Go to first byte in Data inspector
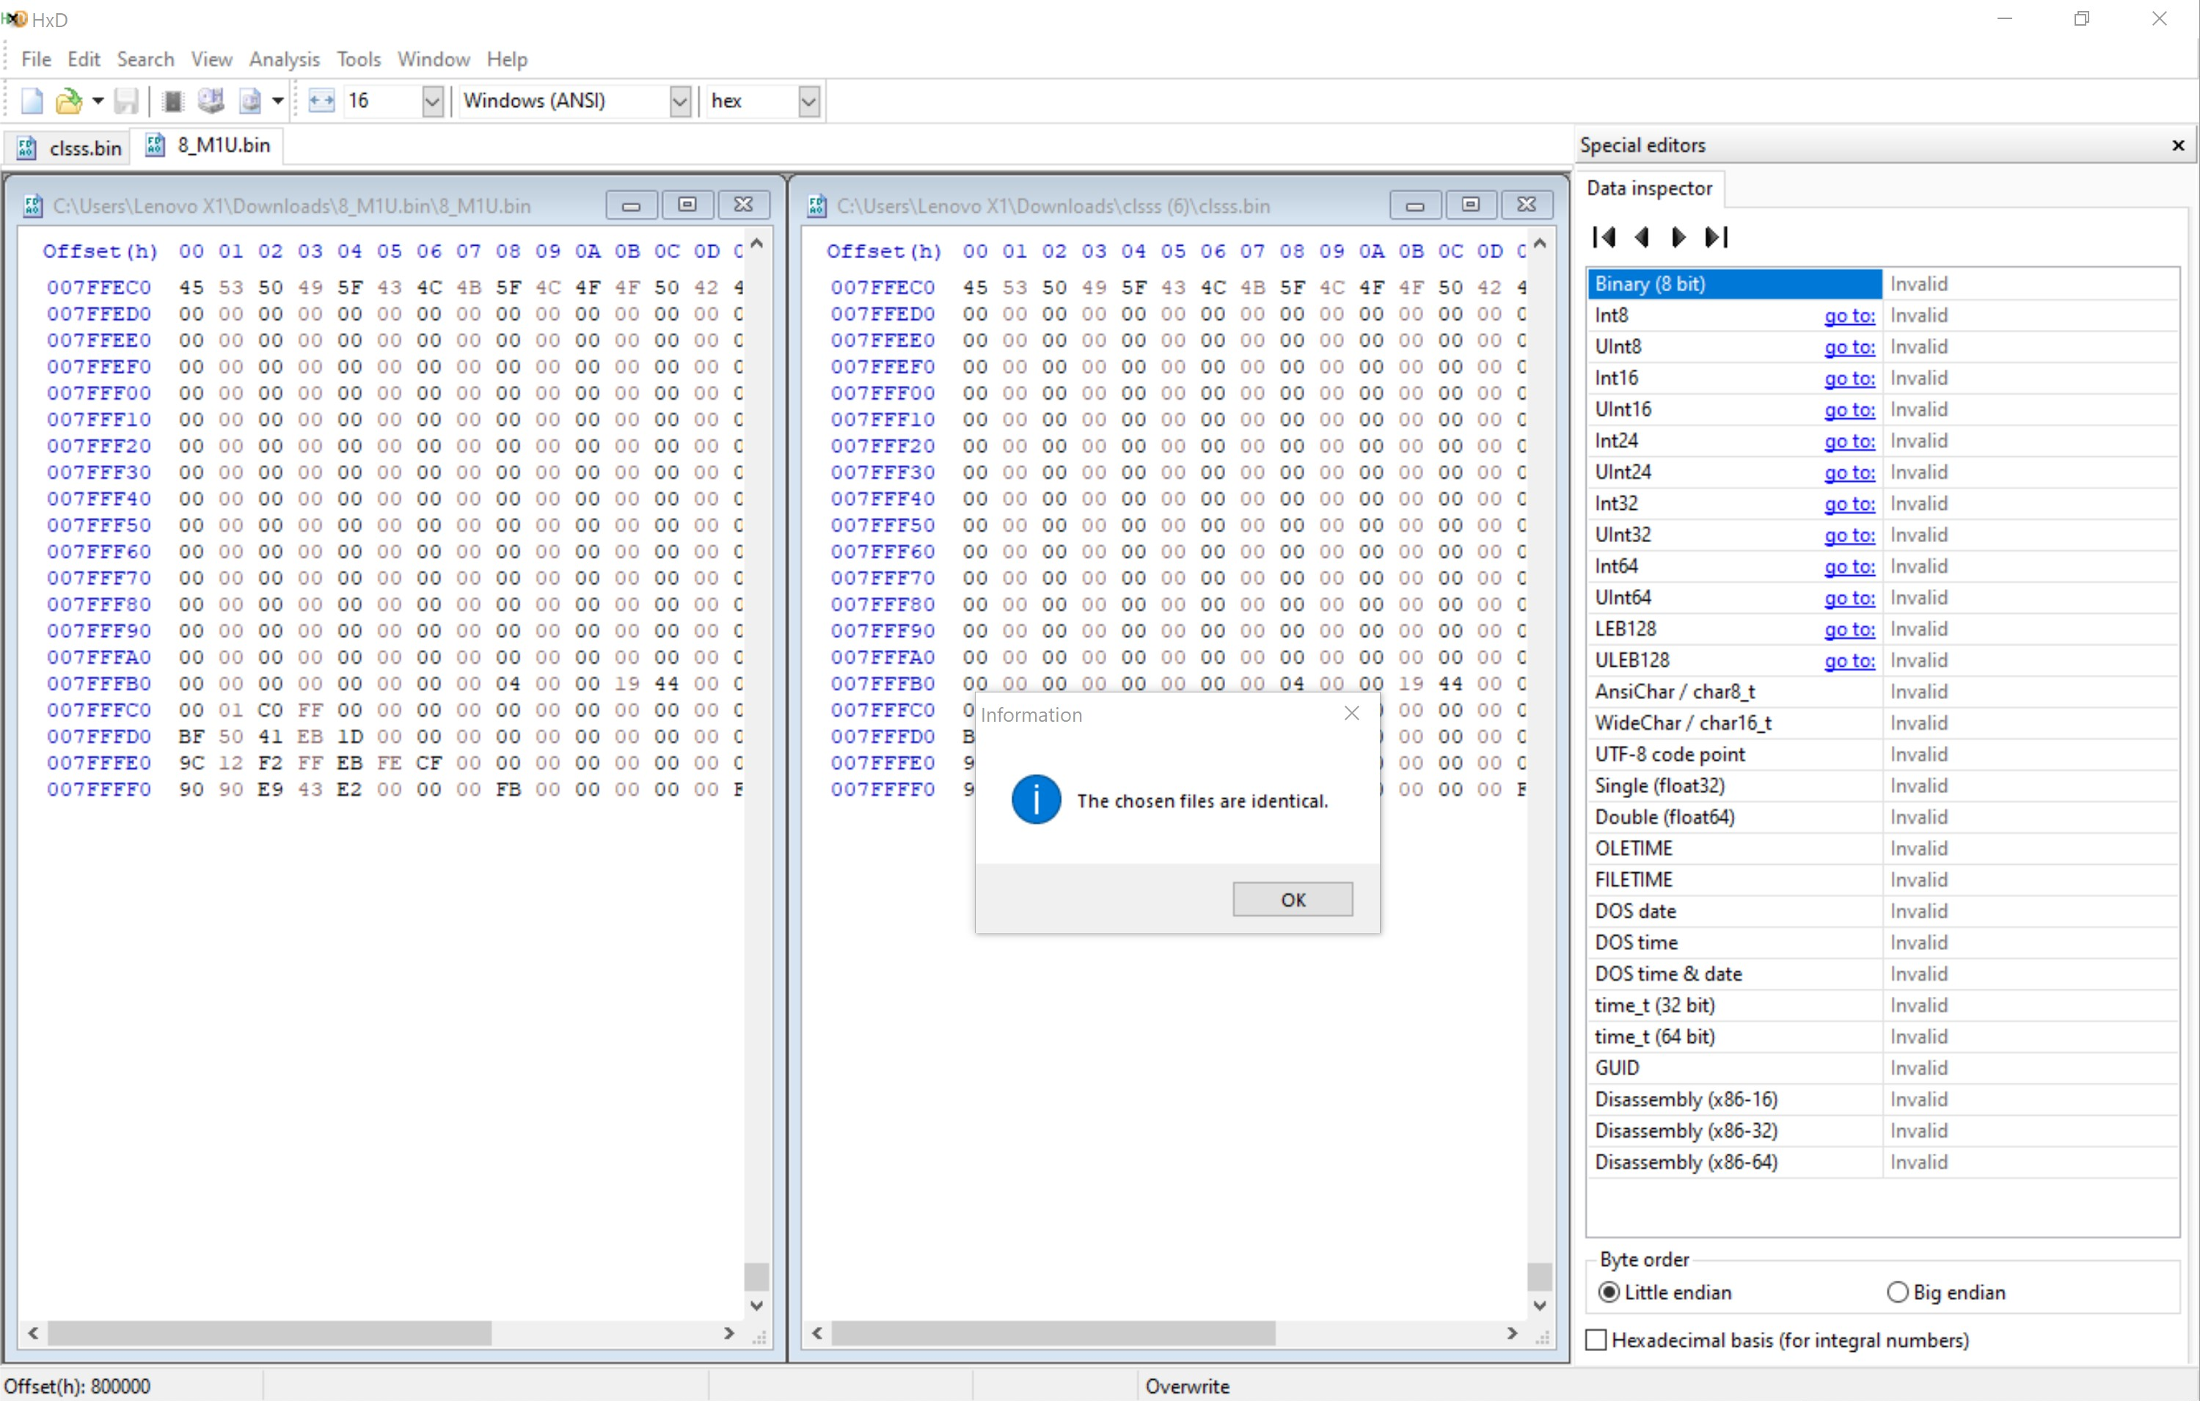The height and width of the screenshot is (1401, 2200). pyautogui.click(x=1604, y=238)
